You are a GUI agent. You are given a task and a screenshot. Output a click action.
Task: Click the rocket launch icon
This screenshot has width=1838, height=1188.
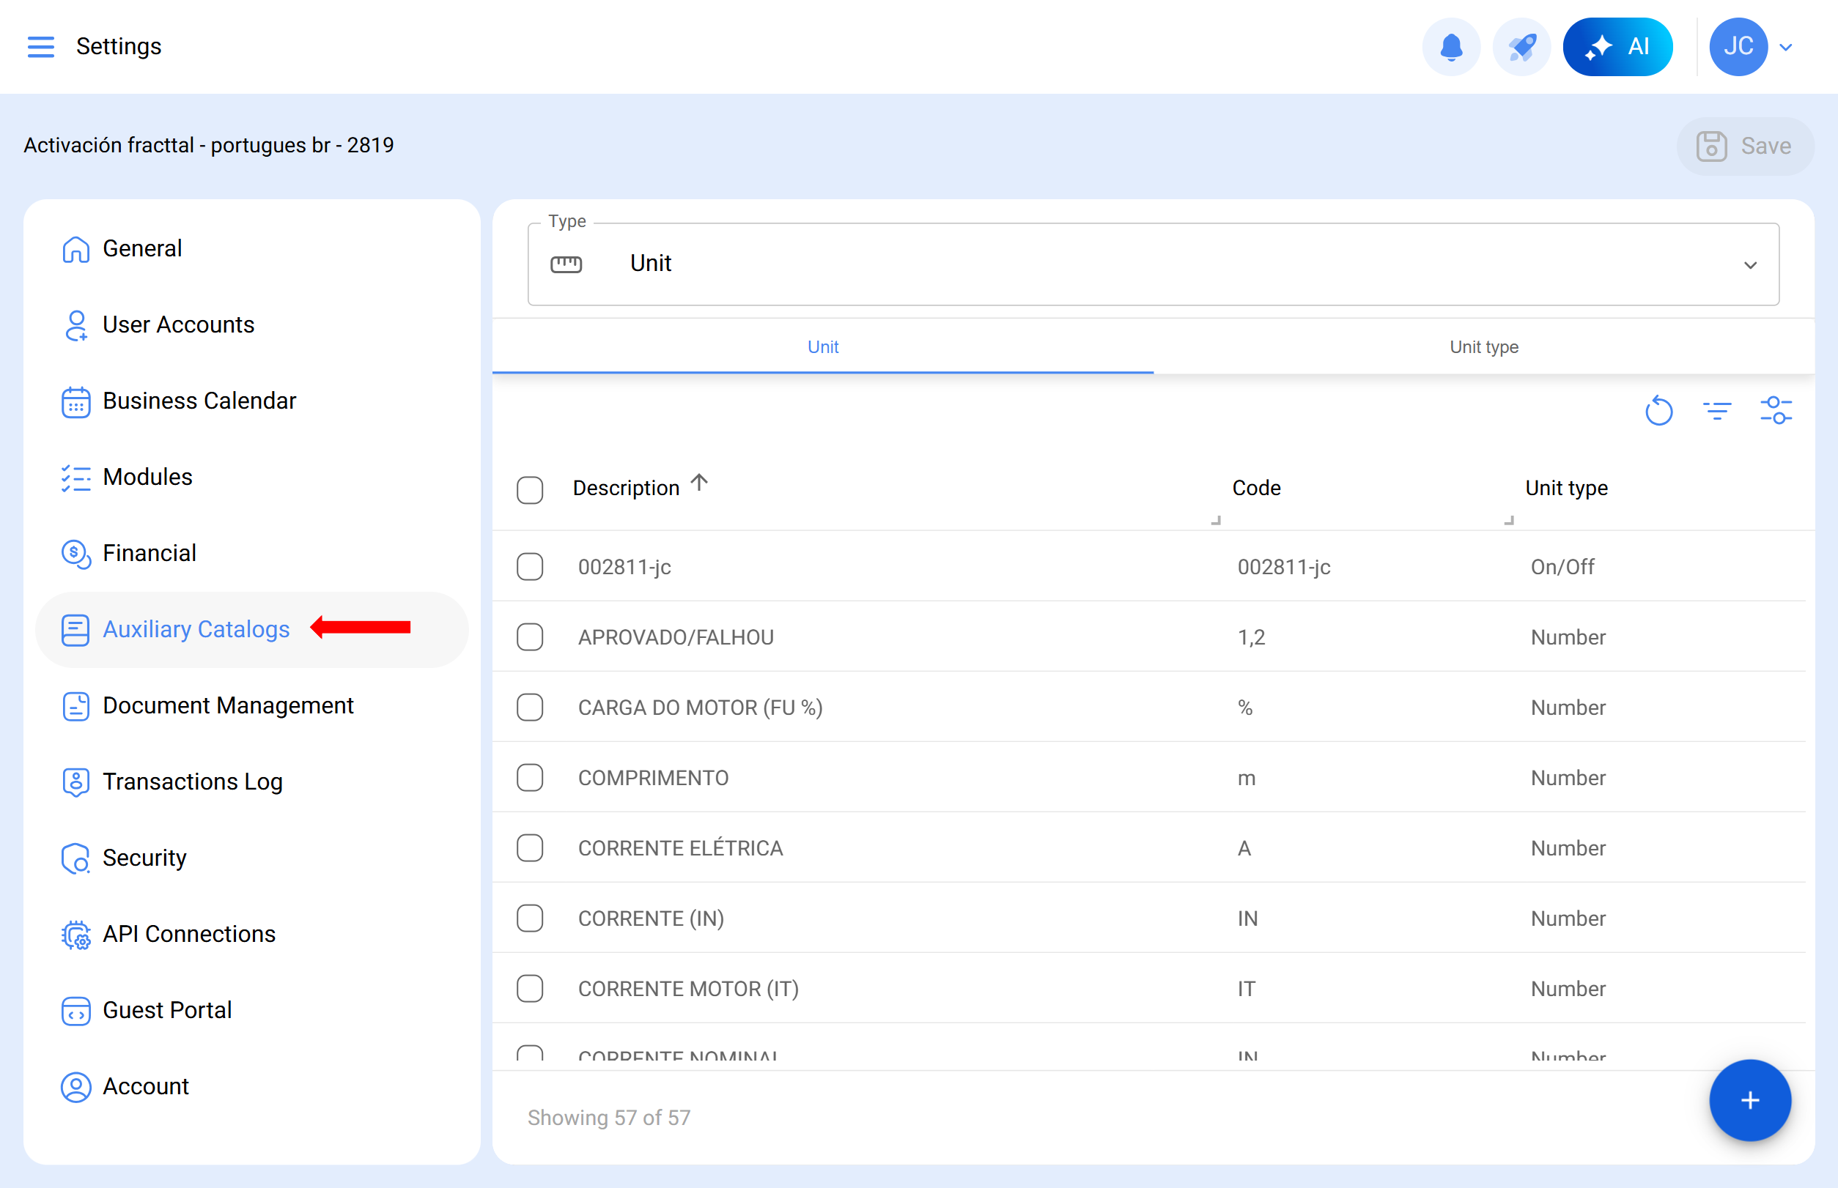[x=1521, y=46]
